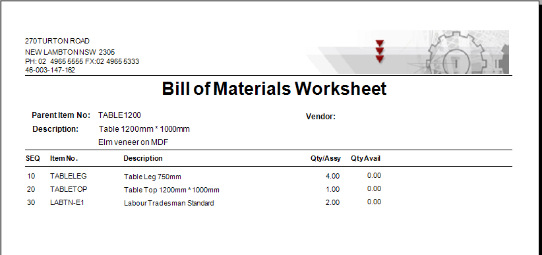Click the 270 TURTON ROAD address line
This screenshot has width=542, height=255.
57,41
